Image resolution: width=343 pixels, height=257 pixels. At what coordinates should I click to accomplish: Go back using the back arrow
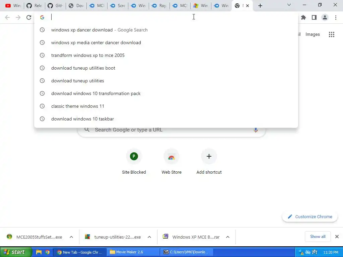[7, 17]
